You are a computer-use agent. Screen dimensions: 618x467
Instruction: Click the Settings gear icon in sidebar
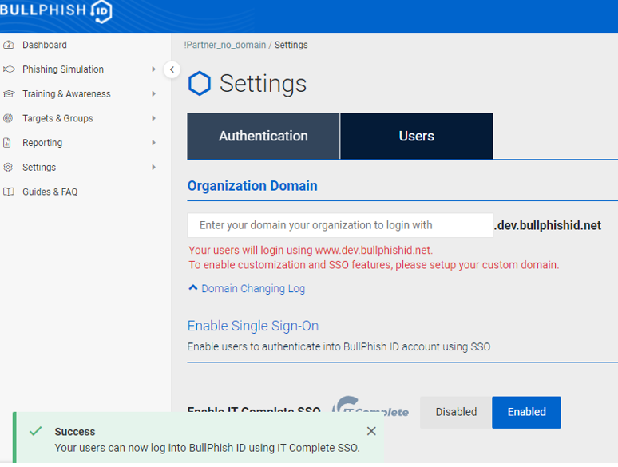pos(8,167)
